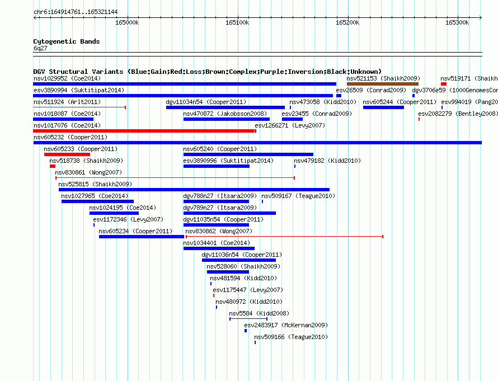Click the nsv605244 (Cooper2011) label
Viewport: 498px width, 381px height.
click(x=400, y=102)
